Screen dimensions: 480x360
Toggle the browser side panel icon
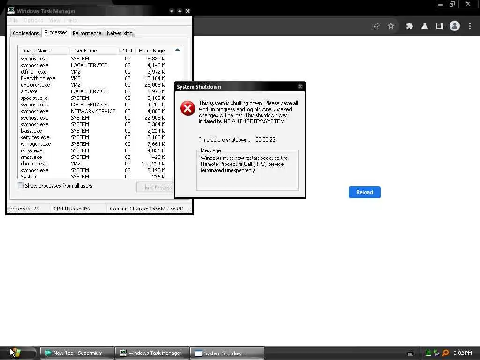440,26
